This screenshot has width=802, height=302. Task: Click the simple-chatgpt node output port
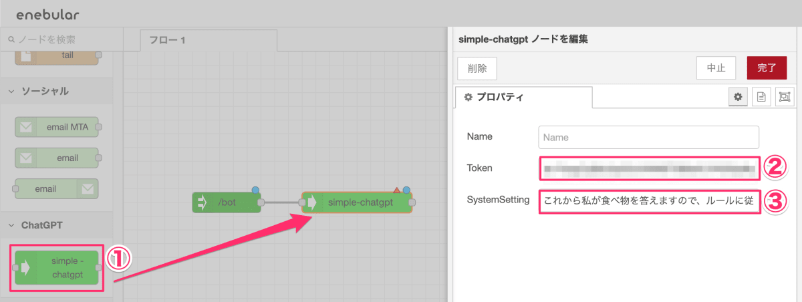tap(412, 202)
